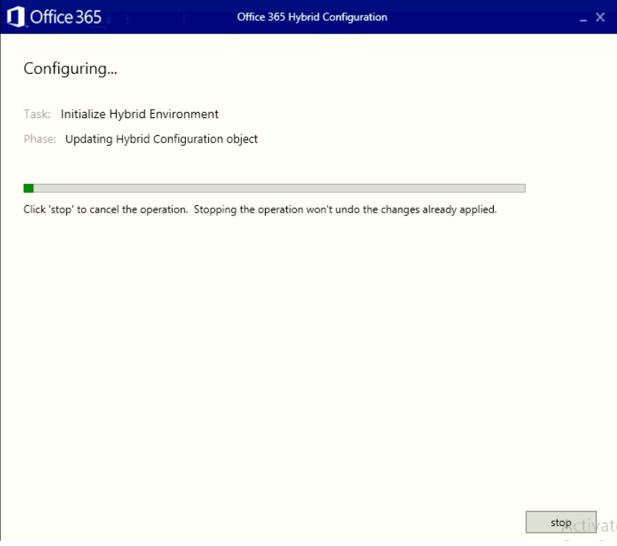
Task: Click the green configuration progress bar
Action: coord(275,188)
